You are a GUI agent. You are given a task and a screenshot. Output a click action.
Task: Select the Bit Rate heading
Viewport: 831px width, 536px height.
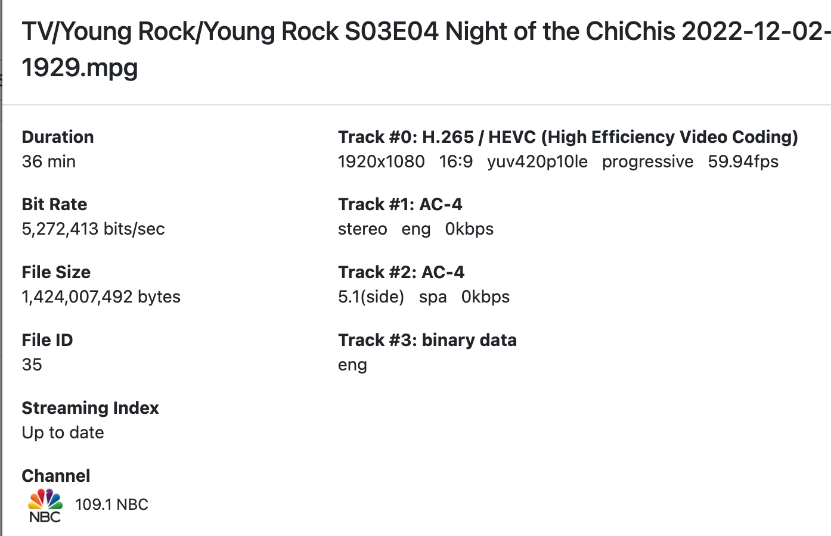coord(54,204)
